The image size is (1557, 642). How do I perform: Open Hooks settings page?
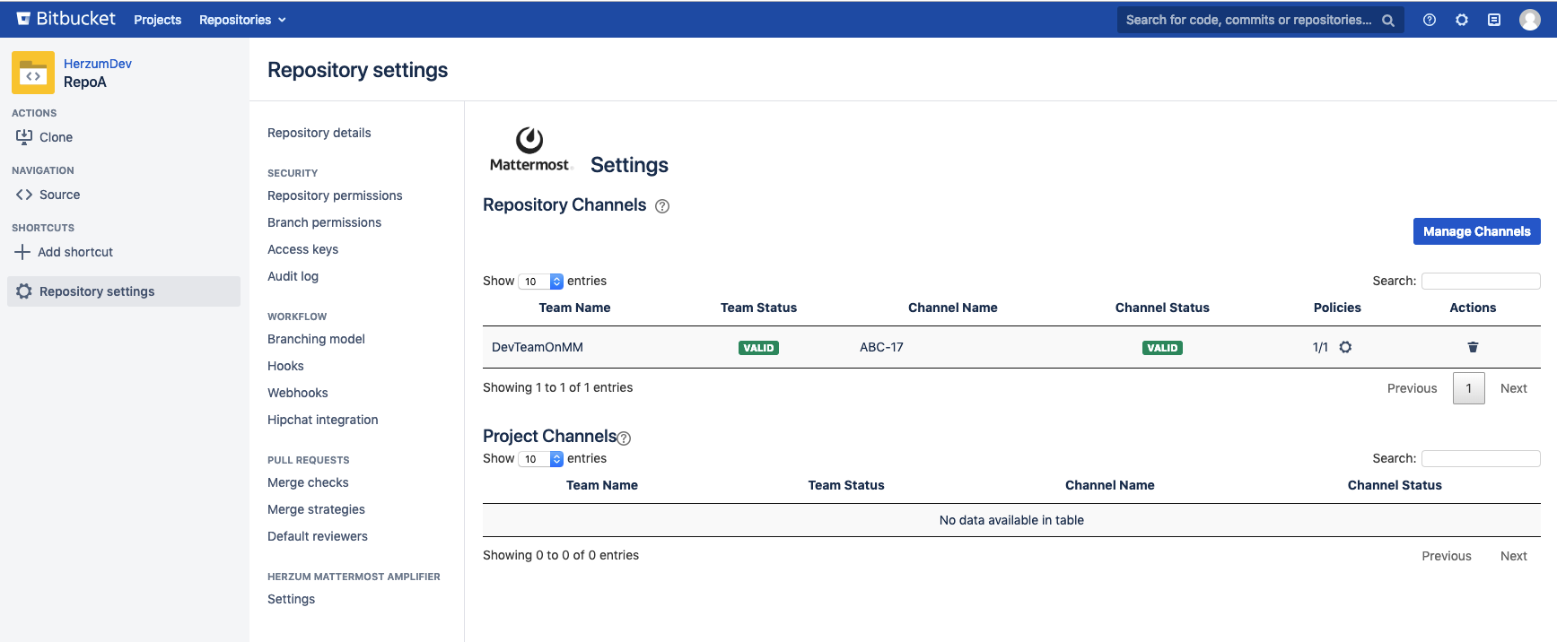(x=285, y=366)
